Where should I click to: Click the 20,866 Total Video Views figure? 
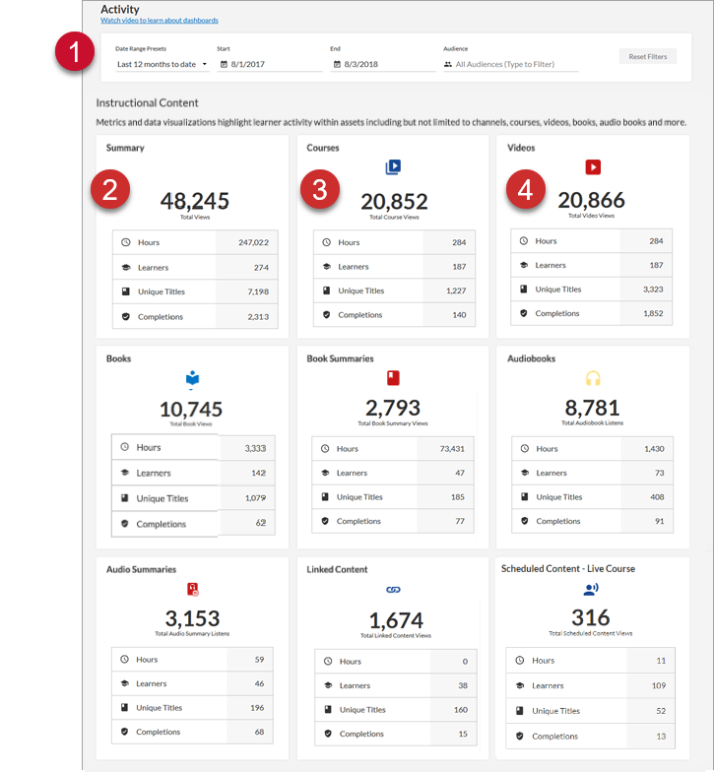point(591,200)
